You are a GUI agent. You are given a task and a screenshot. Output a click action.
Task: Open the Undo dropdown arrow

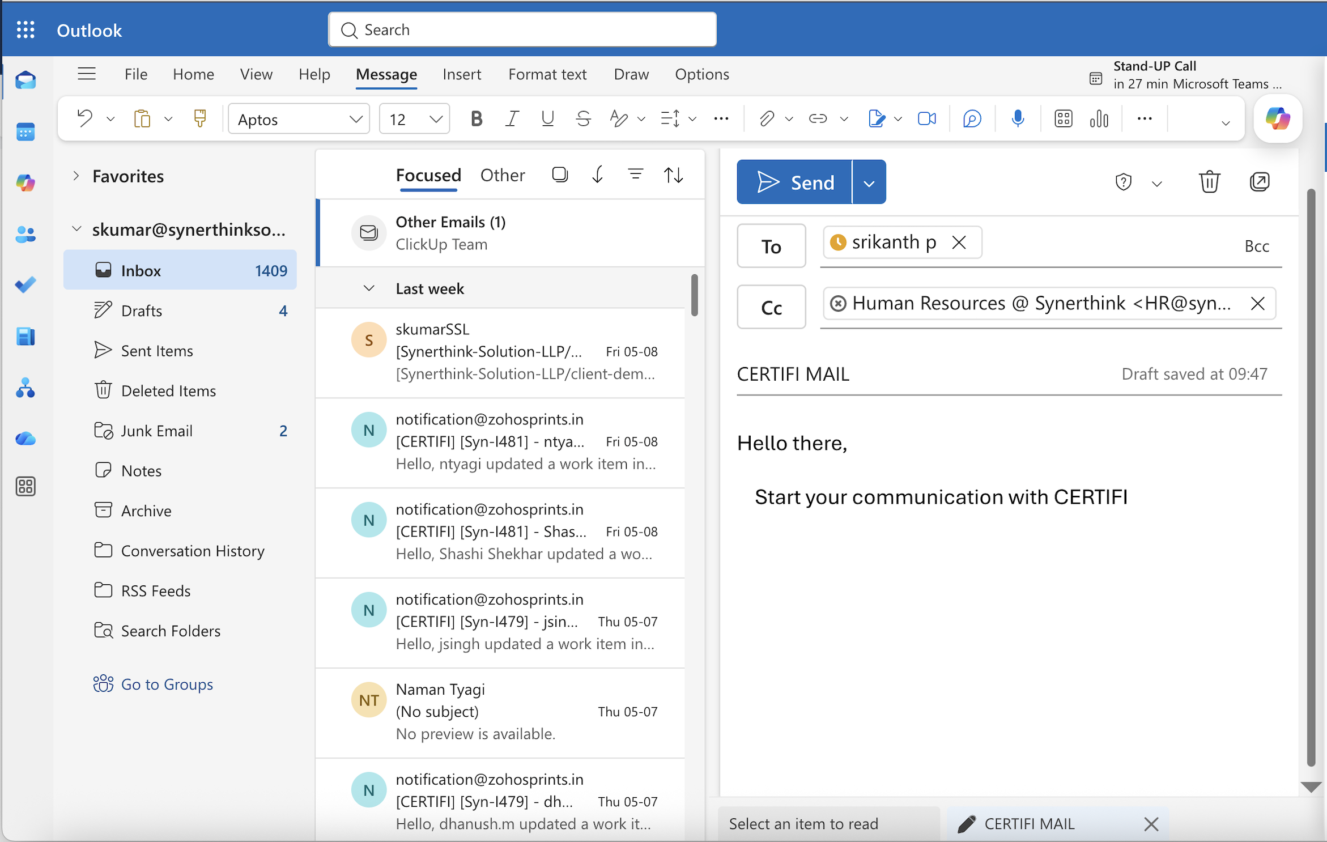pyautogui.click(x=110, y=118)
